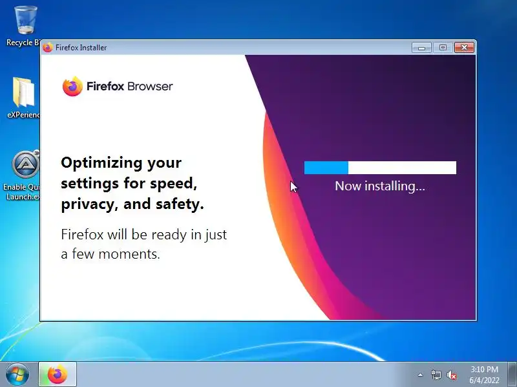Viewport: 517px width, 387px height.
Task: Click the Firefox Installer taskbar button
Action: tap(58, 375)
